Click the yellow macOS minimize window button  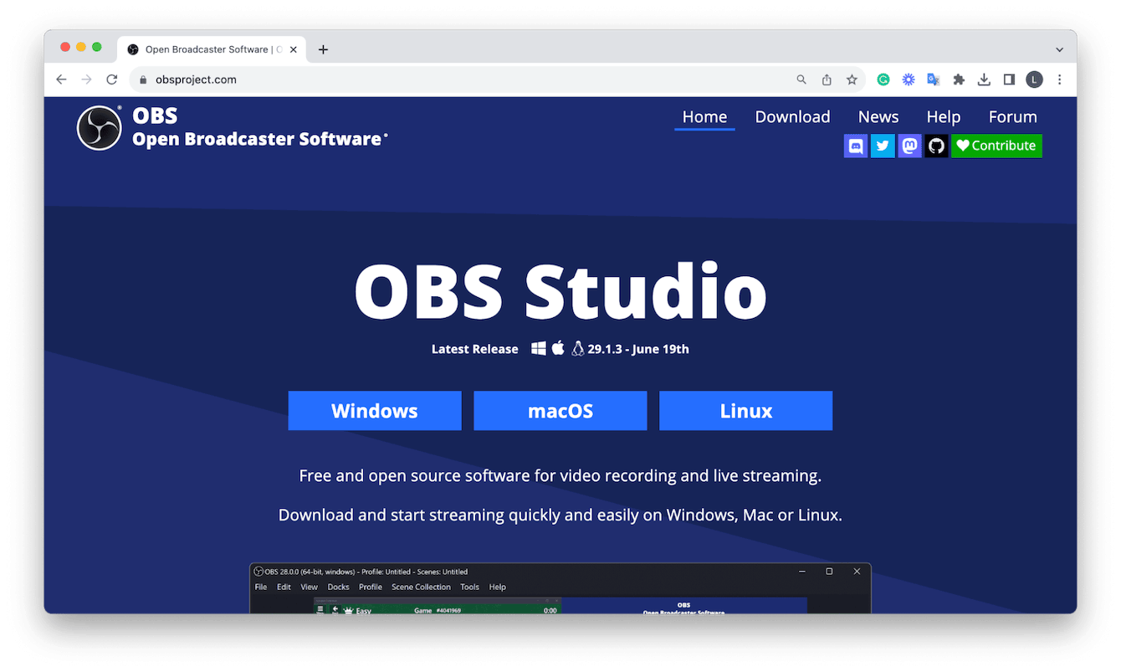[x=81, y=47]
